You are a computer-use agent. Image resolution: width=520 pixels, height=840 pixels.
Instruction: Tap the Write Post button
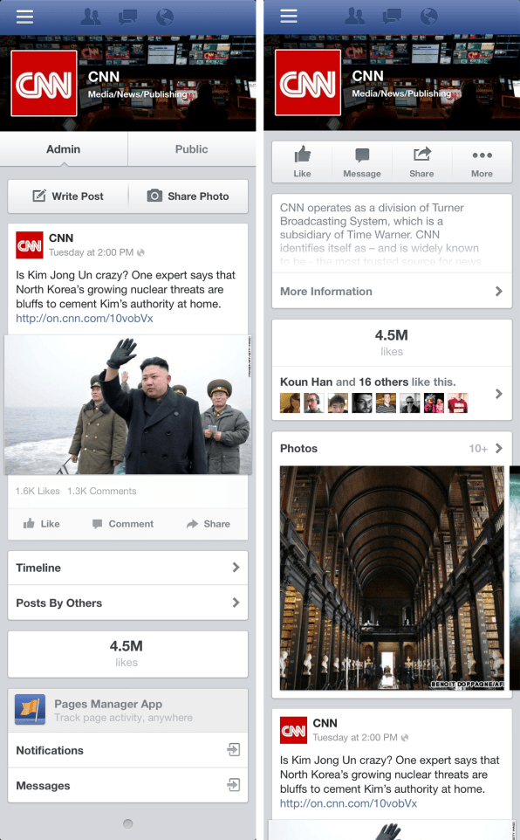pos(68,196)
